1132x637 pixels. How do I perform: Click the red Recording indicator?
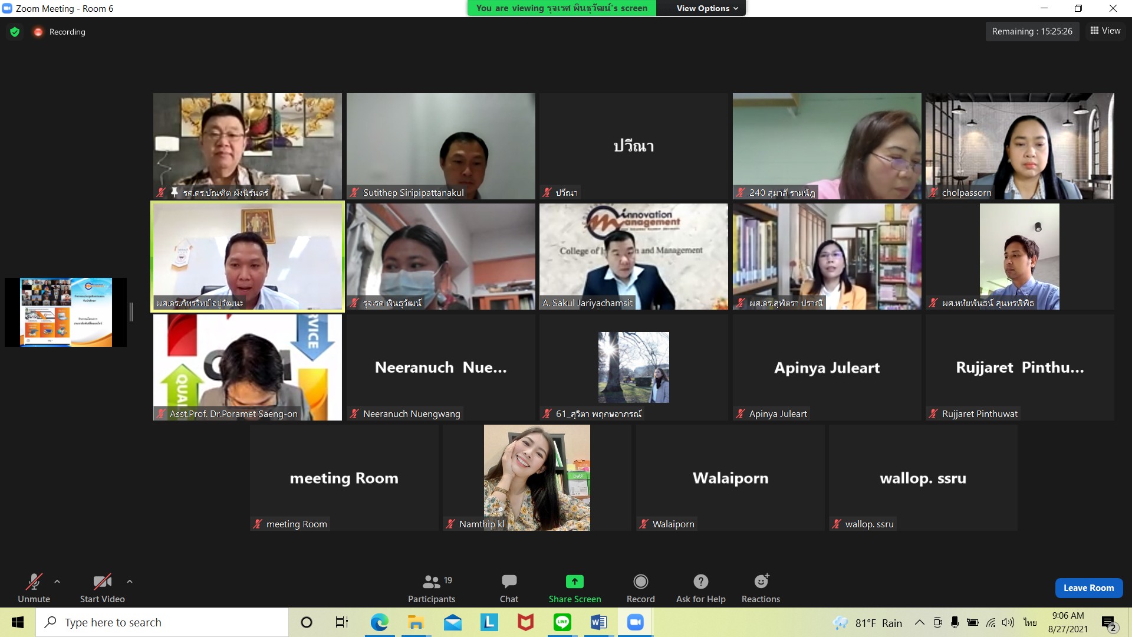coord(60,32)
